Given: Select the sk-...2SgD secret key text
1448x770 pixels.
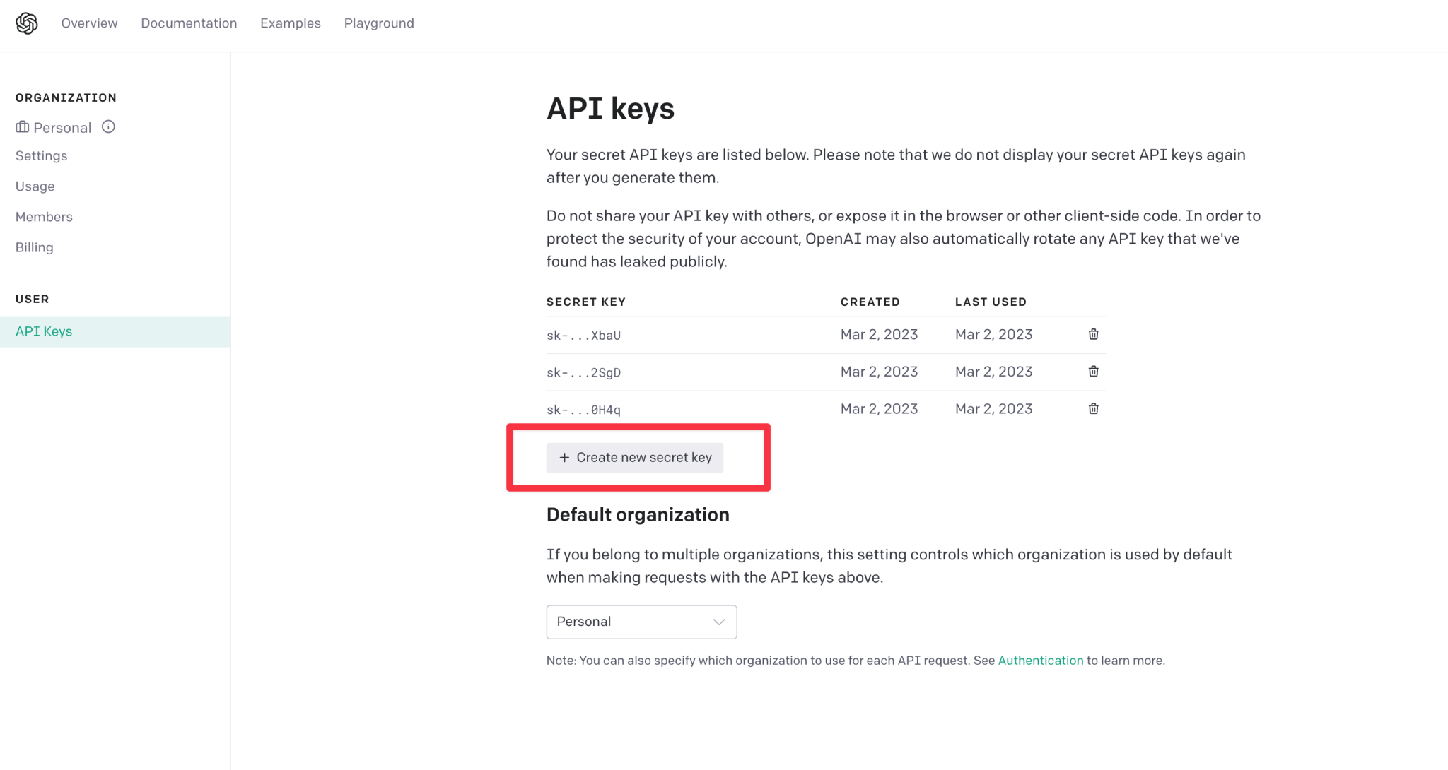Looking at the screenshot, I should 583,373.
